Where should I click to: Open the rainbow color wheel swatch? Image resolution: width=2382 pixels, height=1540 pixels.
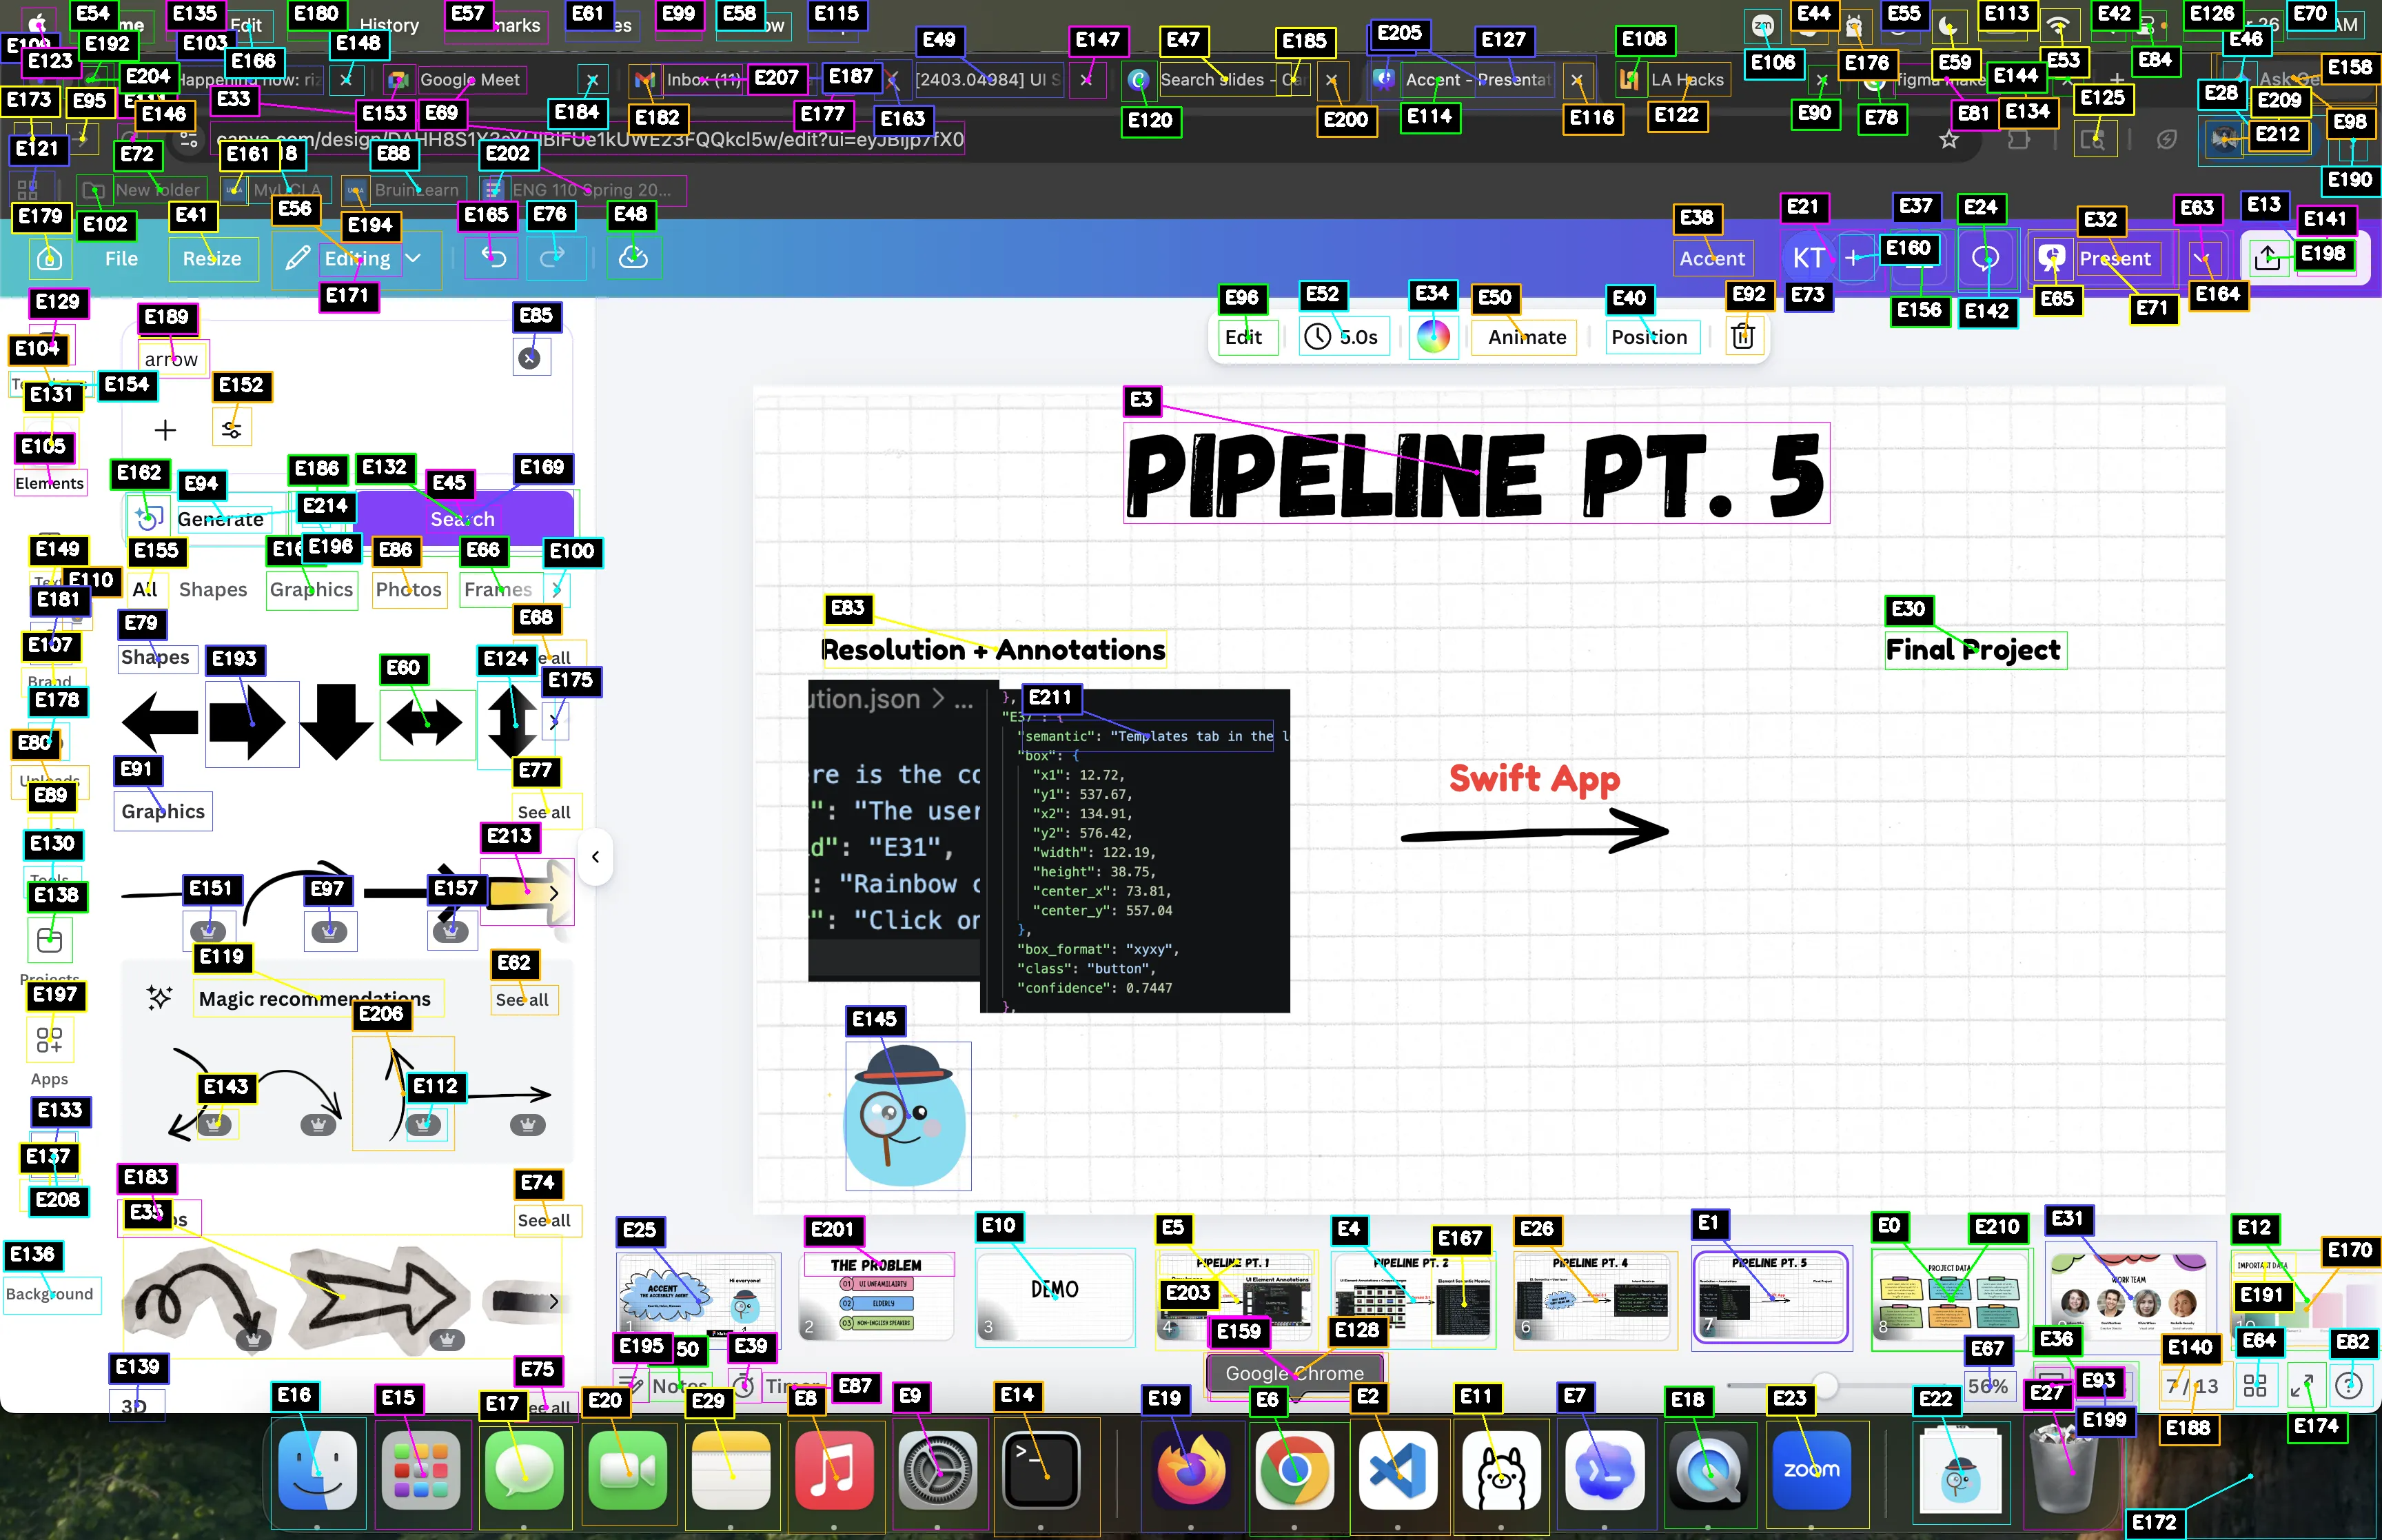coord(1432,337)
